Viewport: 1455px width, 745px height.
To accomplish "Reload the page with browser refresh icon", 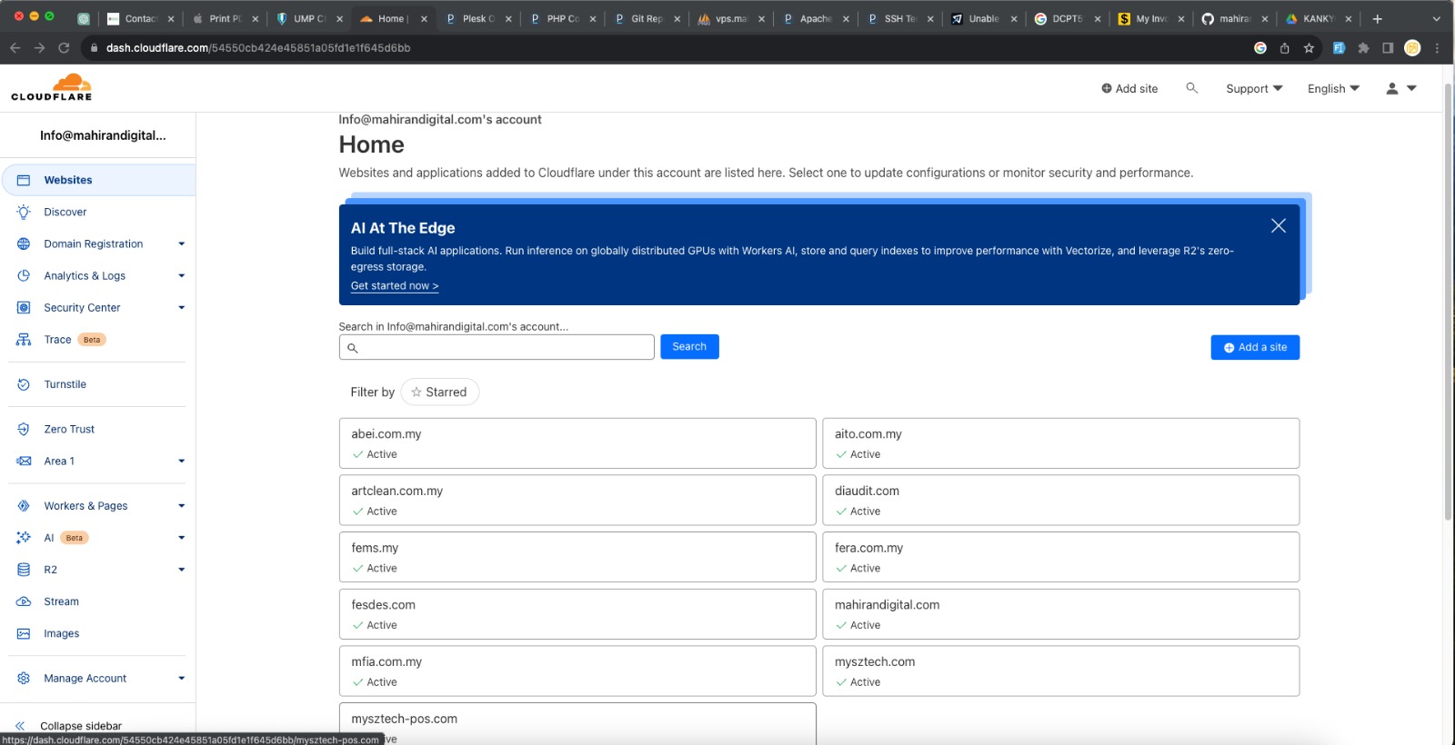I will 64,48.
